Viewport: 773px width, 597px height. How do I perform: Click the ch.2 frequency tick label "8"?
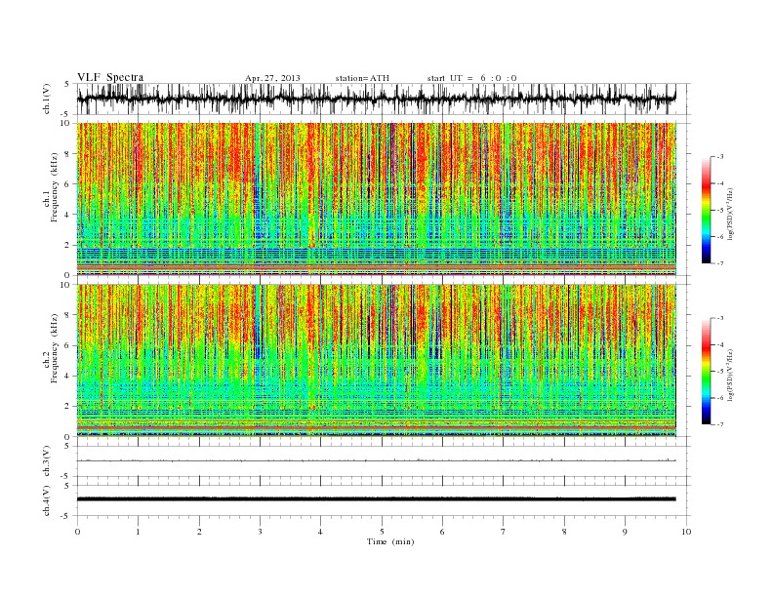coord(67,315)
